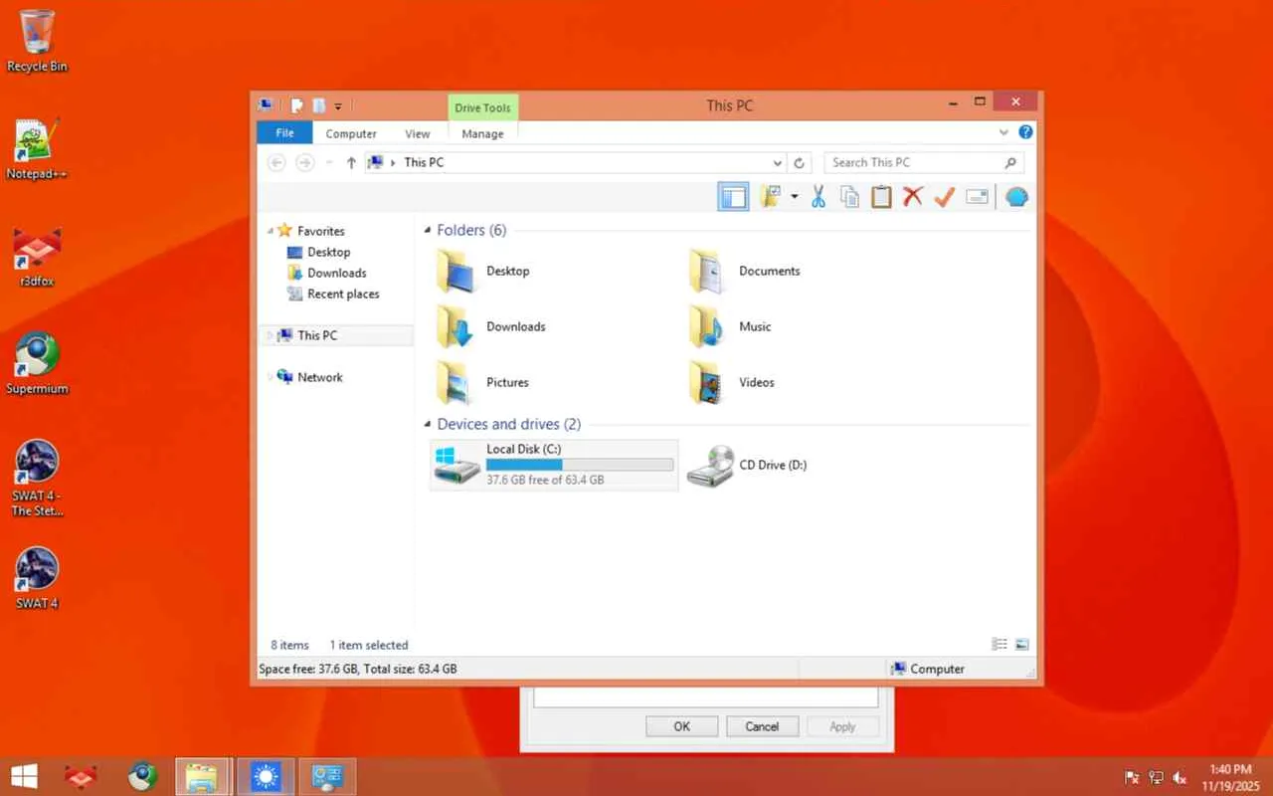Click the Back navigation arrow
1273x796 pixels.
(x=276, y=162)
